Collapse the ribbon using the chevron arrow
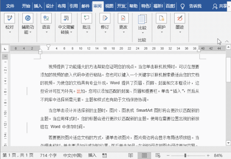Image resolution: width=231 pixels, height=159 pixels. (x=227, y=42)
